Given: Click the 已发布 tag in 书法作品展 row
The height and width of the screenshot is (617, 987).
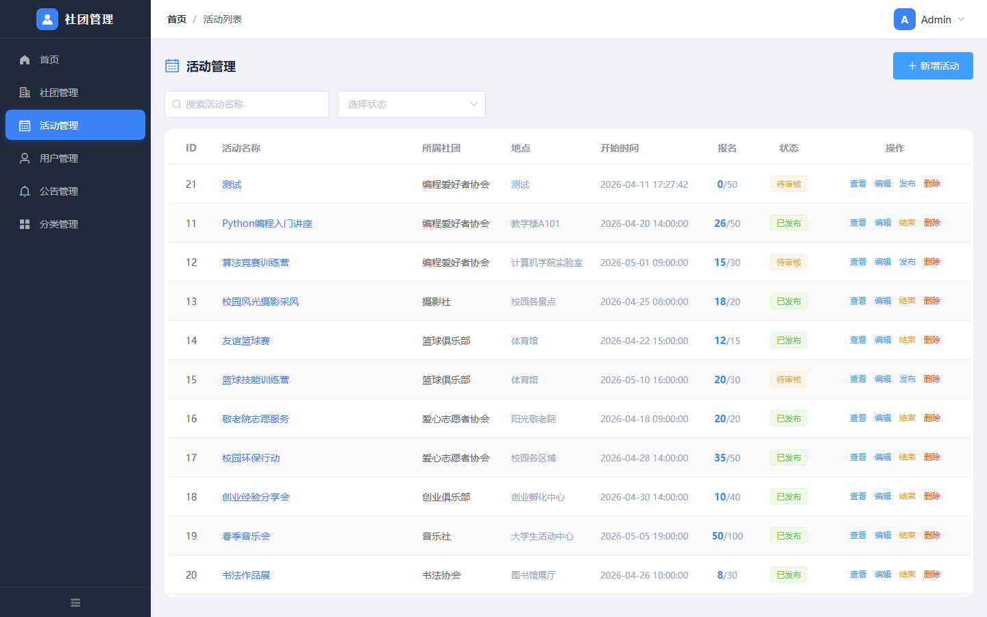Looking at the screenshot, I should click(x=789, y=575).
